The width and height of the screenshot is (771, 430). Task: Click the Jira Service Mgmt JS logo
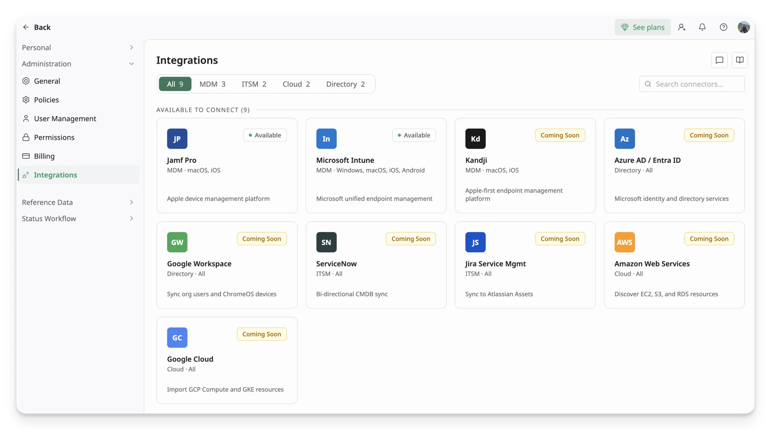tap(475, 242)
